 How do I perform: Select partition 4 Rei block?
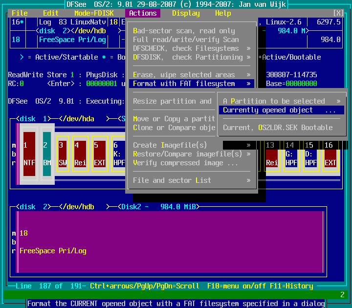[x=80, y=154]
